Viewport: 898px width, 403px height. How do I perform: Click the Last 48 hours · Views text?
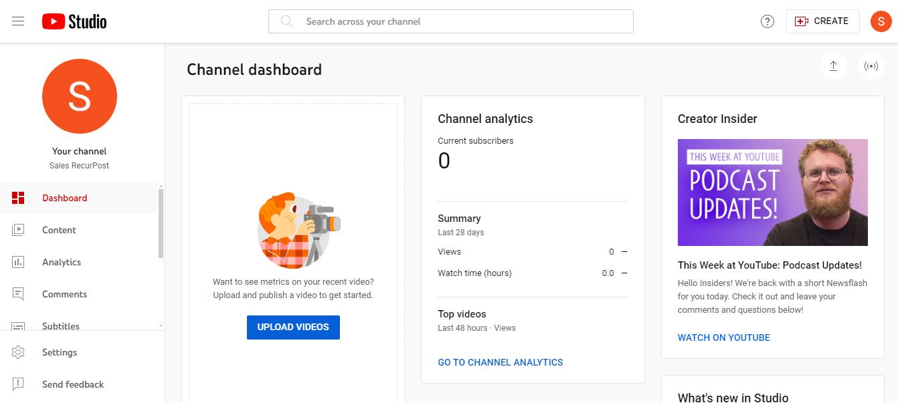coord(476,328)
